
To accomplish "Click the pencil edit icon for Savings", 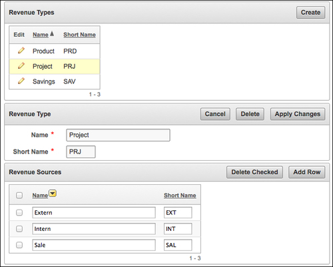I will [21, 81].
